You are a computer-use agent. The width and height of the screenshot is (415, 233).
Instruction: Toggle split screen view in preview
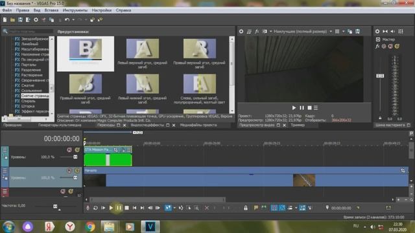coord(265,32)
